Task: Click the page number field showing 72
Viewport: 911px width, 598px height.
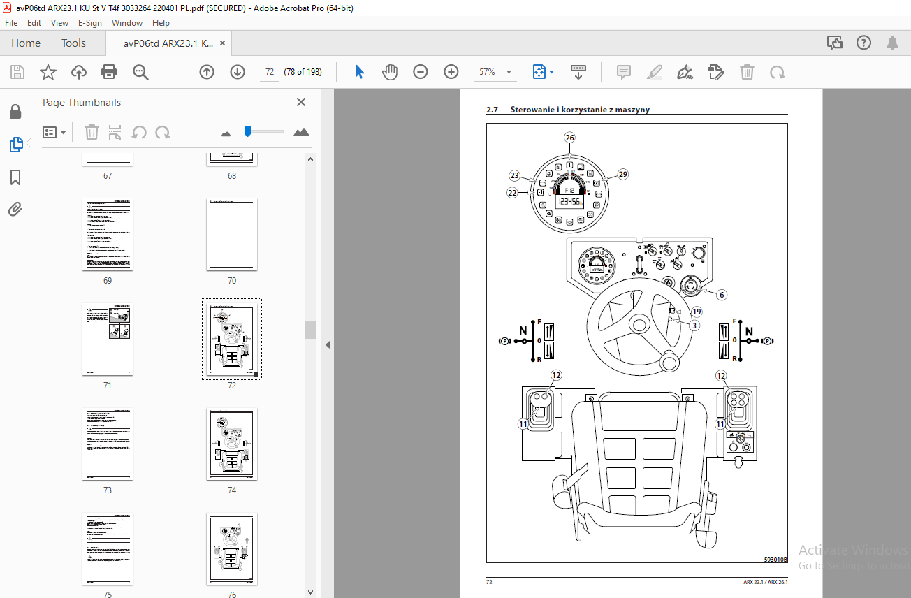Action: (269, 72)
